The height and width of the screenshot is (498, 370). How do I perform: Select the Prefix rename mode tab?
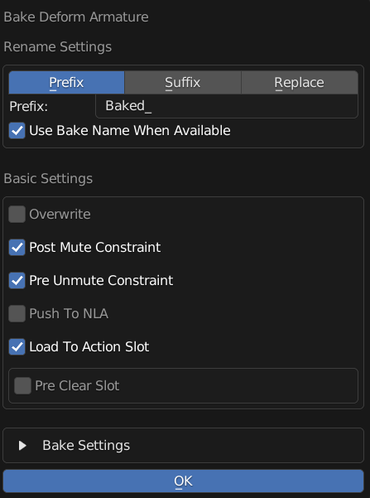66,83
